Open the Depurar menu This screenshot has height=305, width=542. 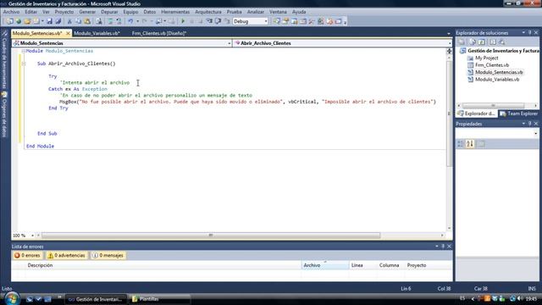[109, 12]
